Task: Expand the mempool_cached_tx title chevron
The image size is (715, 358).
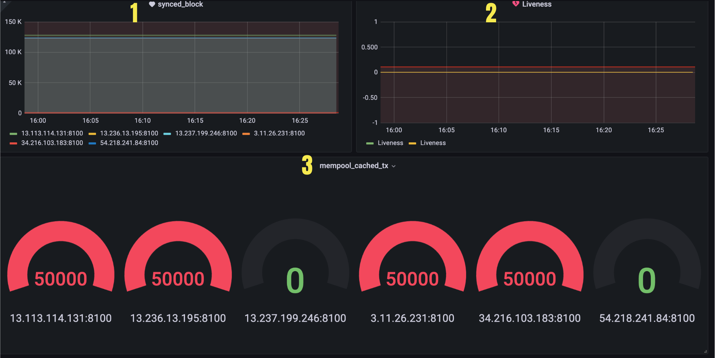Action: click(x=394, y=166)
